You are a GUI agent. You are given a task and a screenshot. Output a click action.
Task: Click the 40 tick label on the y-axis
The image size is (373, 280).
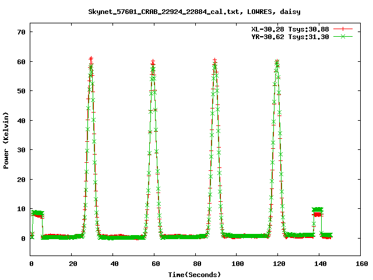[x=21, y=120]
